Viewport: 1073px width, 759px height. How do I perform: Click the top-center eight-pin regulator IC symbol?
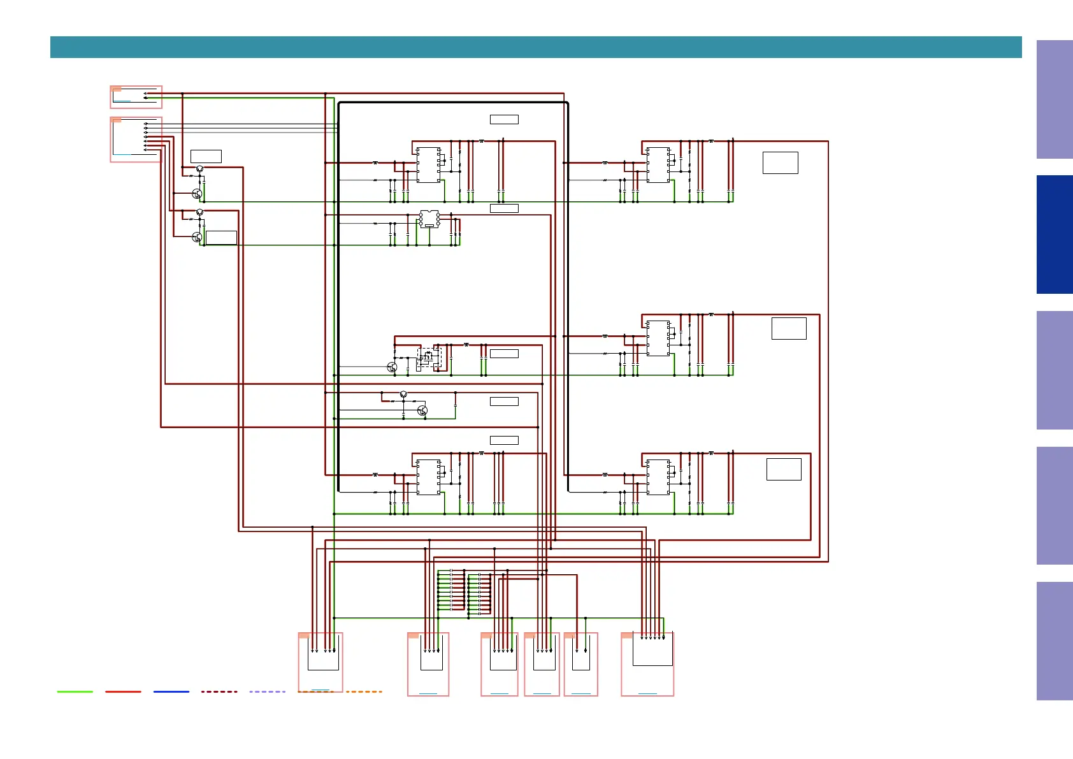click(429, 165)
